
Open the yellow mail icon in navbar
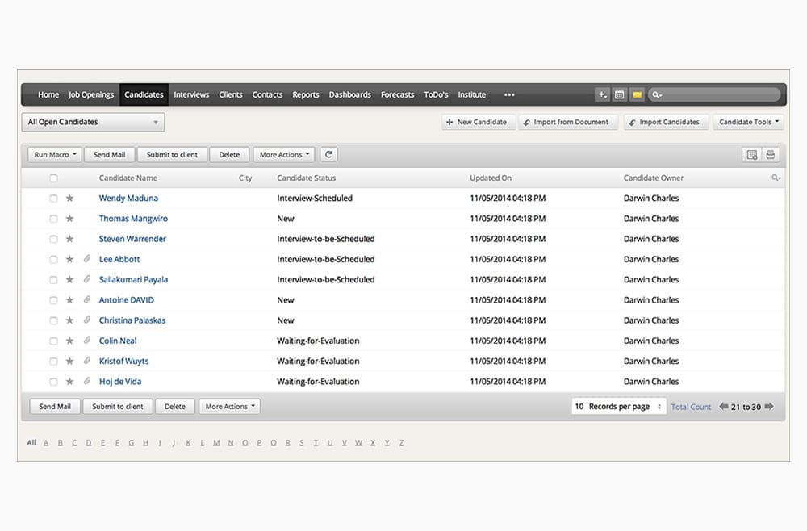(x=638, y=94)
